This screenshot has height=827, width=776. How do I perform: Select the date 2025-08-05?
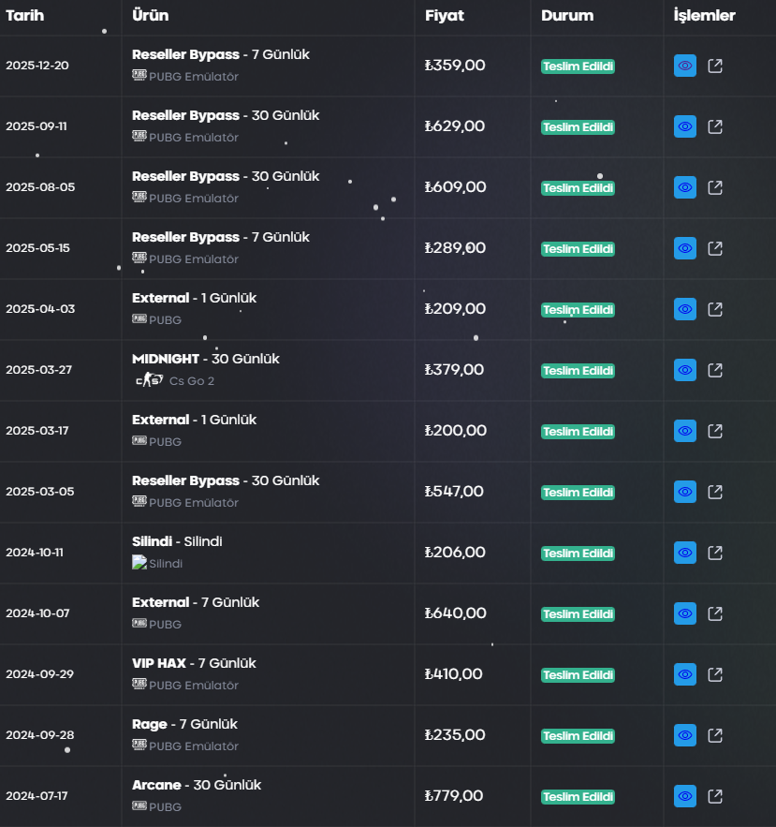(40, 187)
